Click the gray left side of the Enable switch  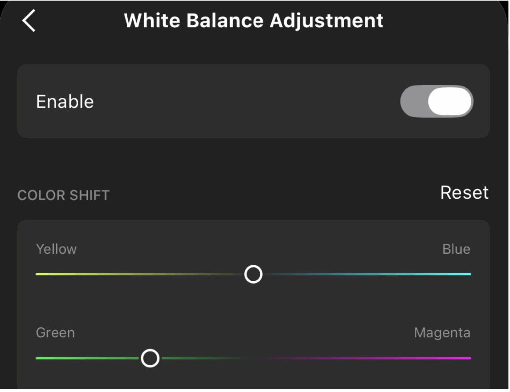[x=414, y=101]
